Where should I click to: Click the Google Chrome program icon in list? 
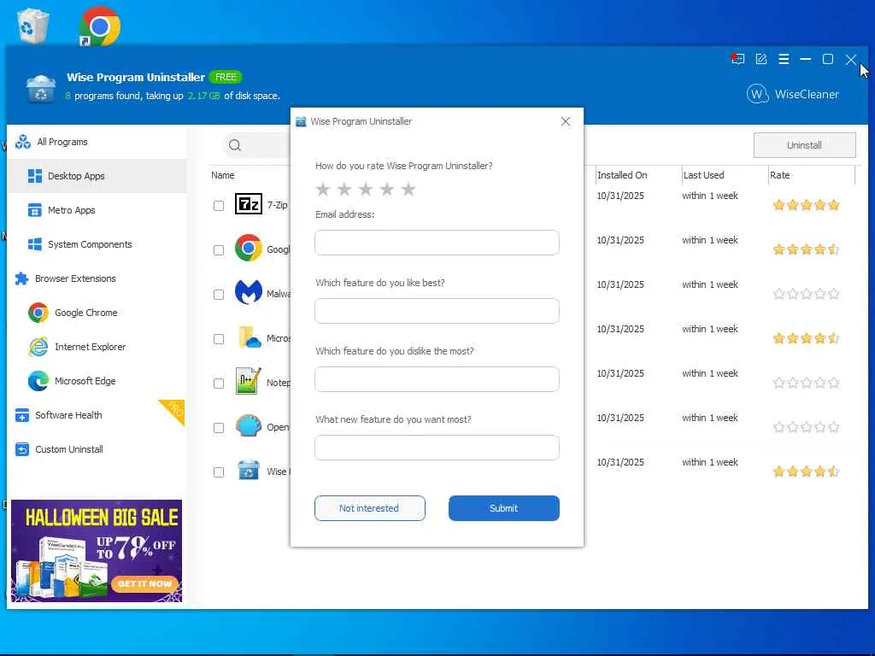pyautogui.click(x=249, y=249)
